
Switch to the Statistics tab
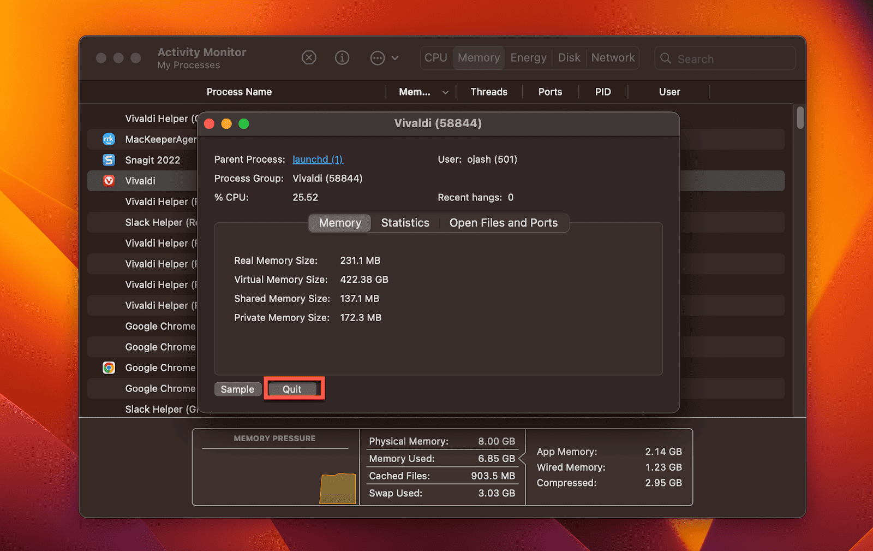pos(405,223)
